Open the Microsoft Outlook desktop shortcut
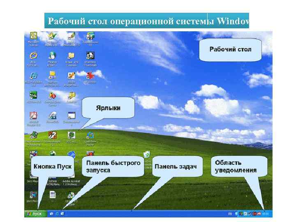Image resolution: width=296 pixels, height=222 pixels. [x=34, y=35]
